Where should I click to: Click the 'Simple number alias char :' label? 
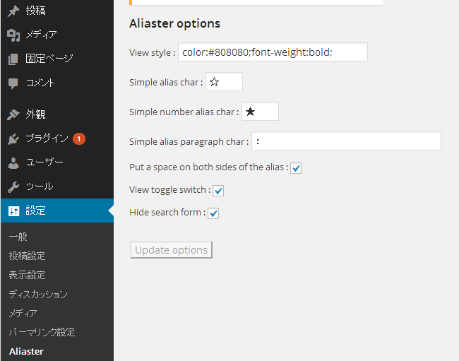click(x=184, y=112)
